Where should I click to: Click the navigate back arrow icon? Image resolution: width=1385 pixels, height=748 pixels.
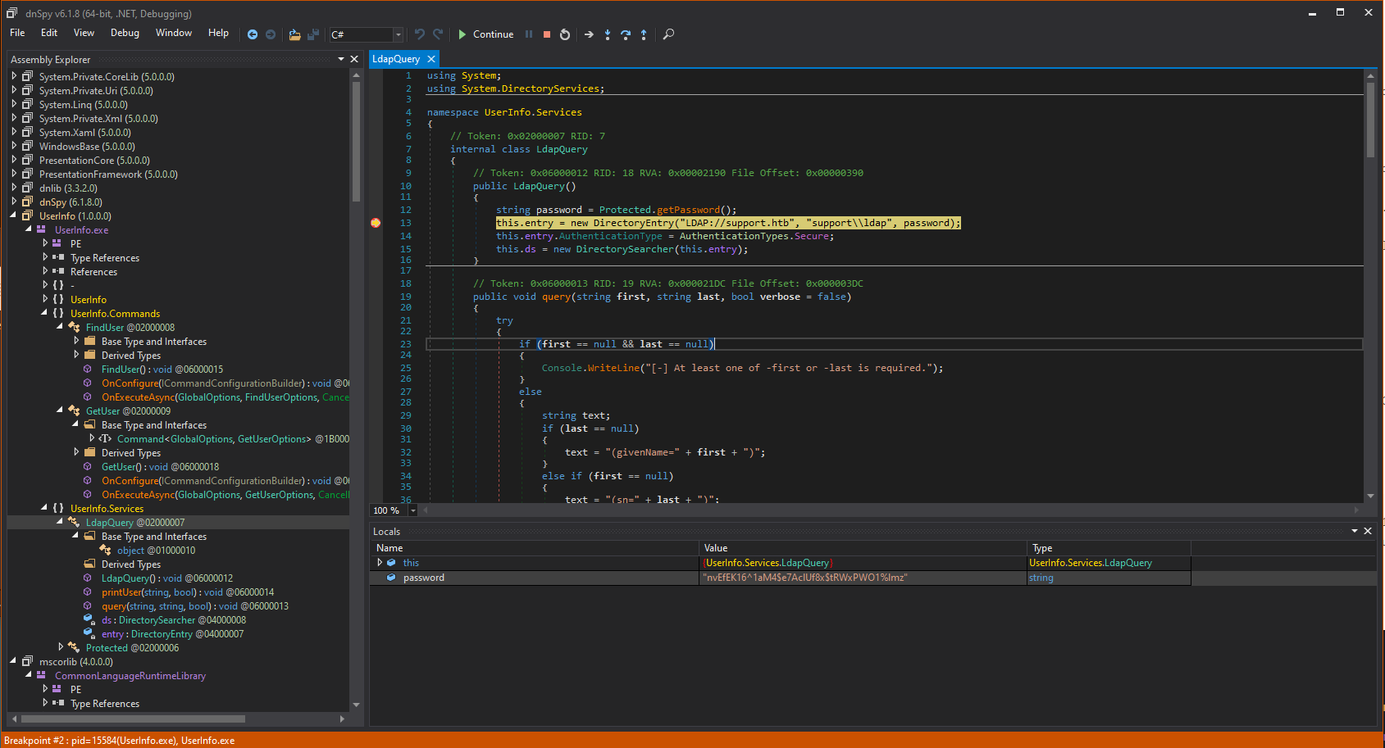(x=253, y=34)
